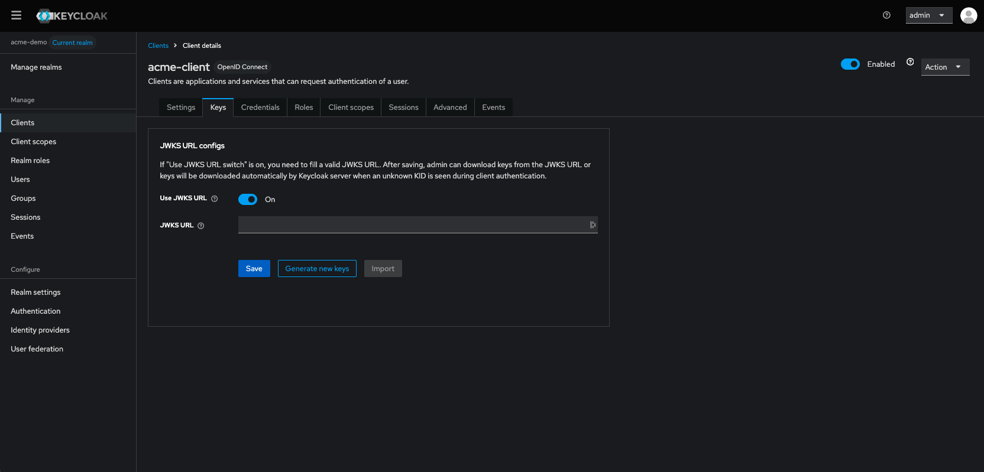Click the acme-demo realm name
984x472 pixels.
pos(28,43)
